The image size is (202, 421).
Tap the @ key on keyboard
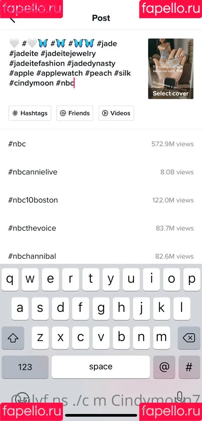[x=164, y=367]
